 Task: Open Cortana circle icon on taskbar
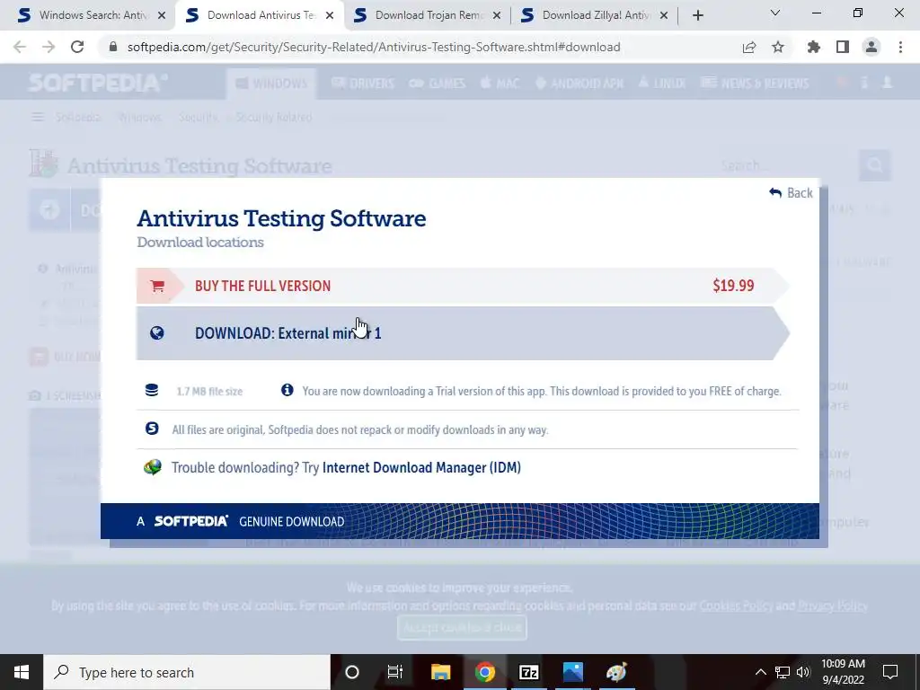pos(352,672)
